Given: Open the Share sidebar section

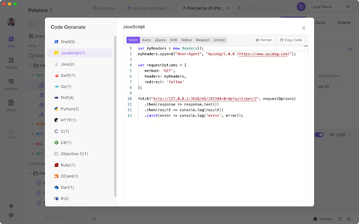Looking at the screenshot, I should click(11, 106).
